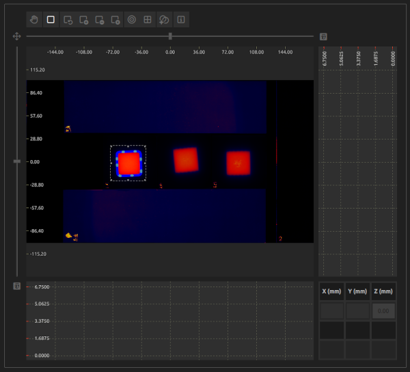Select the rectangle region tool
Image resolution: width=410 pixels, height=372 pixels.
[51, 20]
